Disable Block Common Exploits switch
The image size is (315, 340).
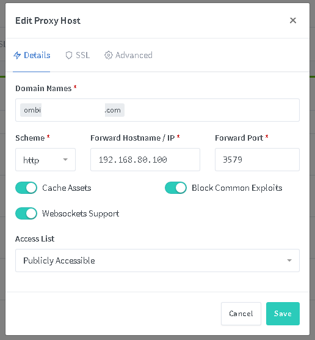point(176,188)
